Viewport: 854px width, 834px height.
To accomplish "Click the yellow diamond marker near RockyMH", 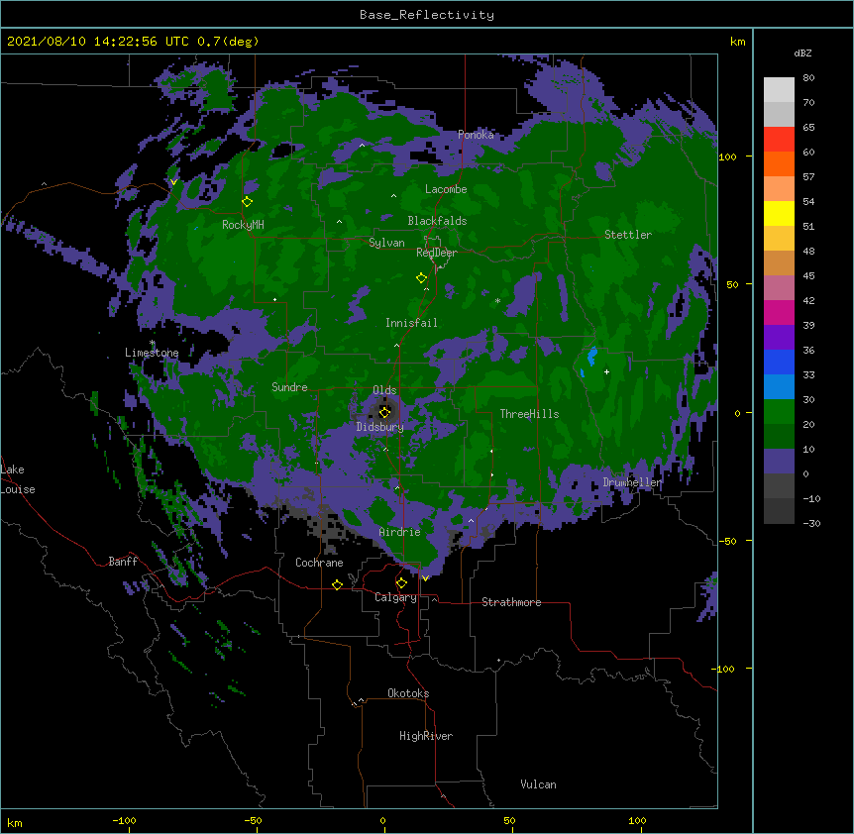I will (247, 202).
